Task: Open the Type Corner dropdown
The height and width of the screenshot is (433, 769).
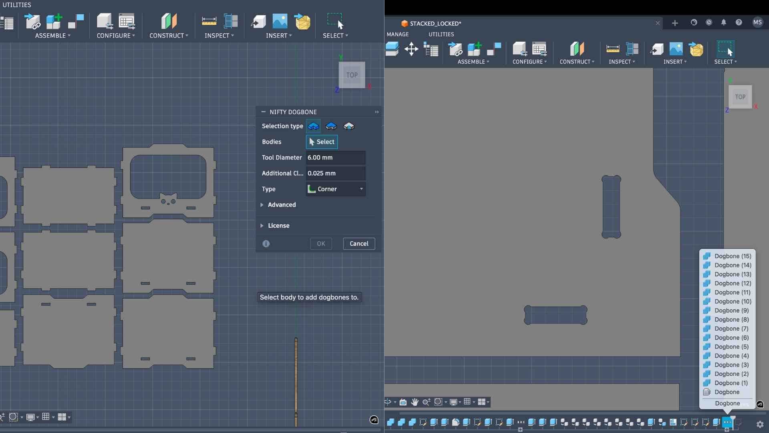Action: coord(336,189)
